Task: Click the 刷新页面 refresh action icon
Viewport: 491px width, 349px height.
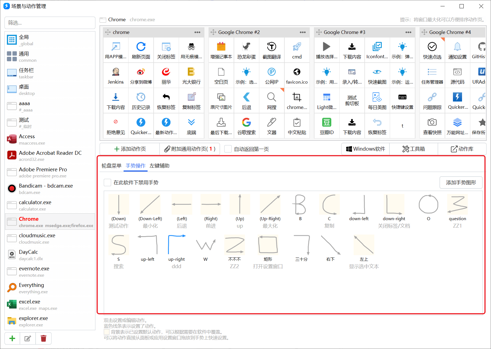Action: pyautogui.click(x=141, y=47)
